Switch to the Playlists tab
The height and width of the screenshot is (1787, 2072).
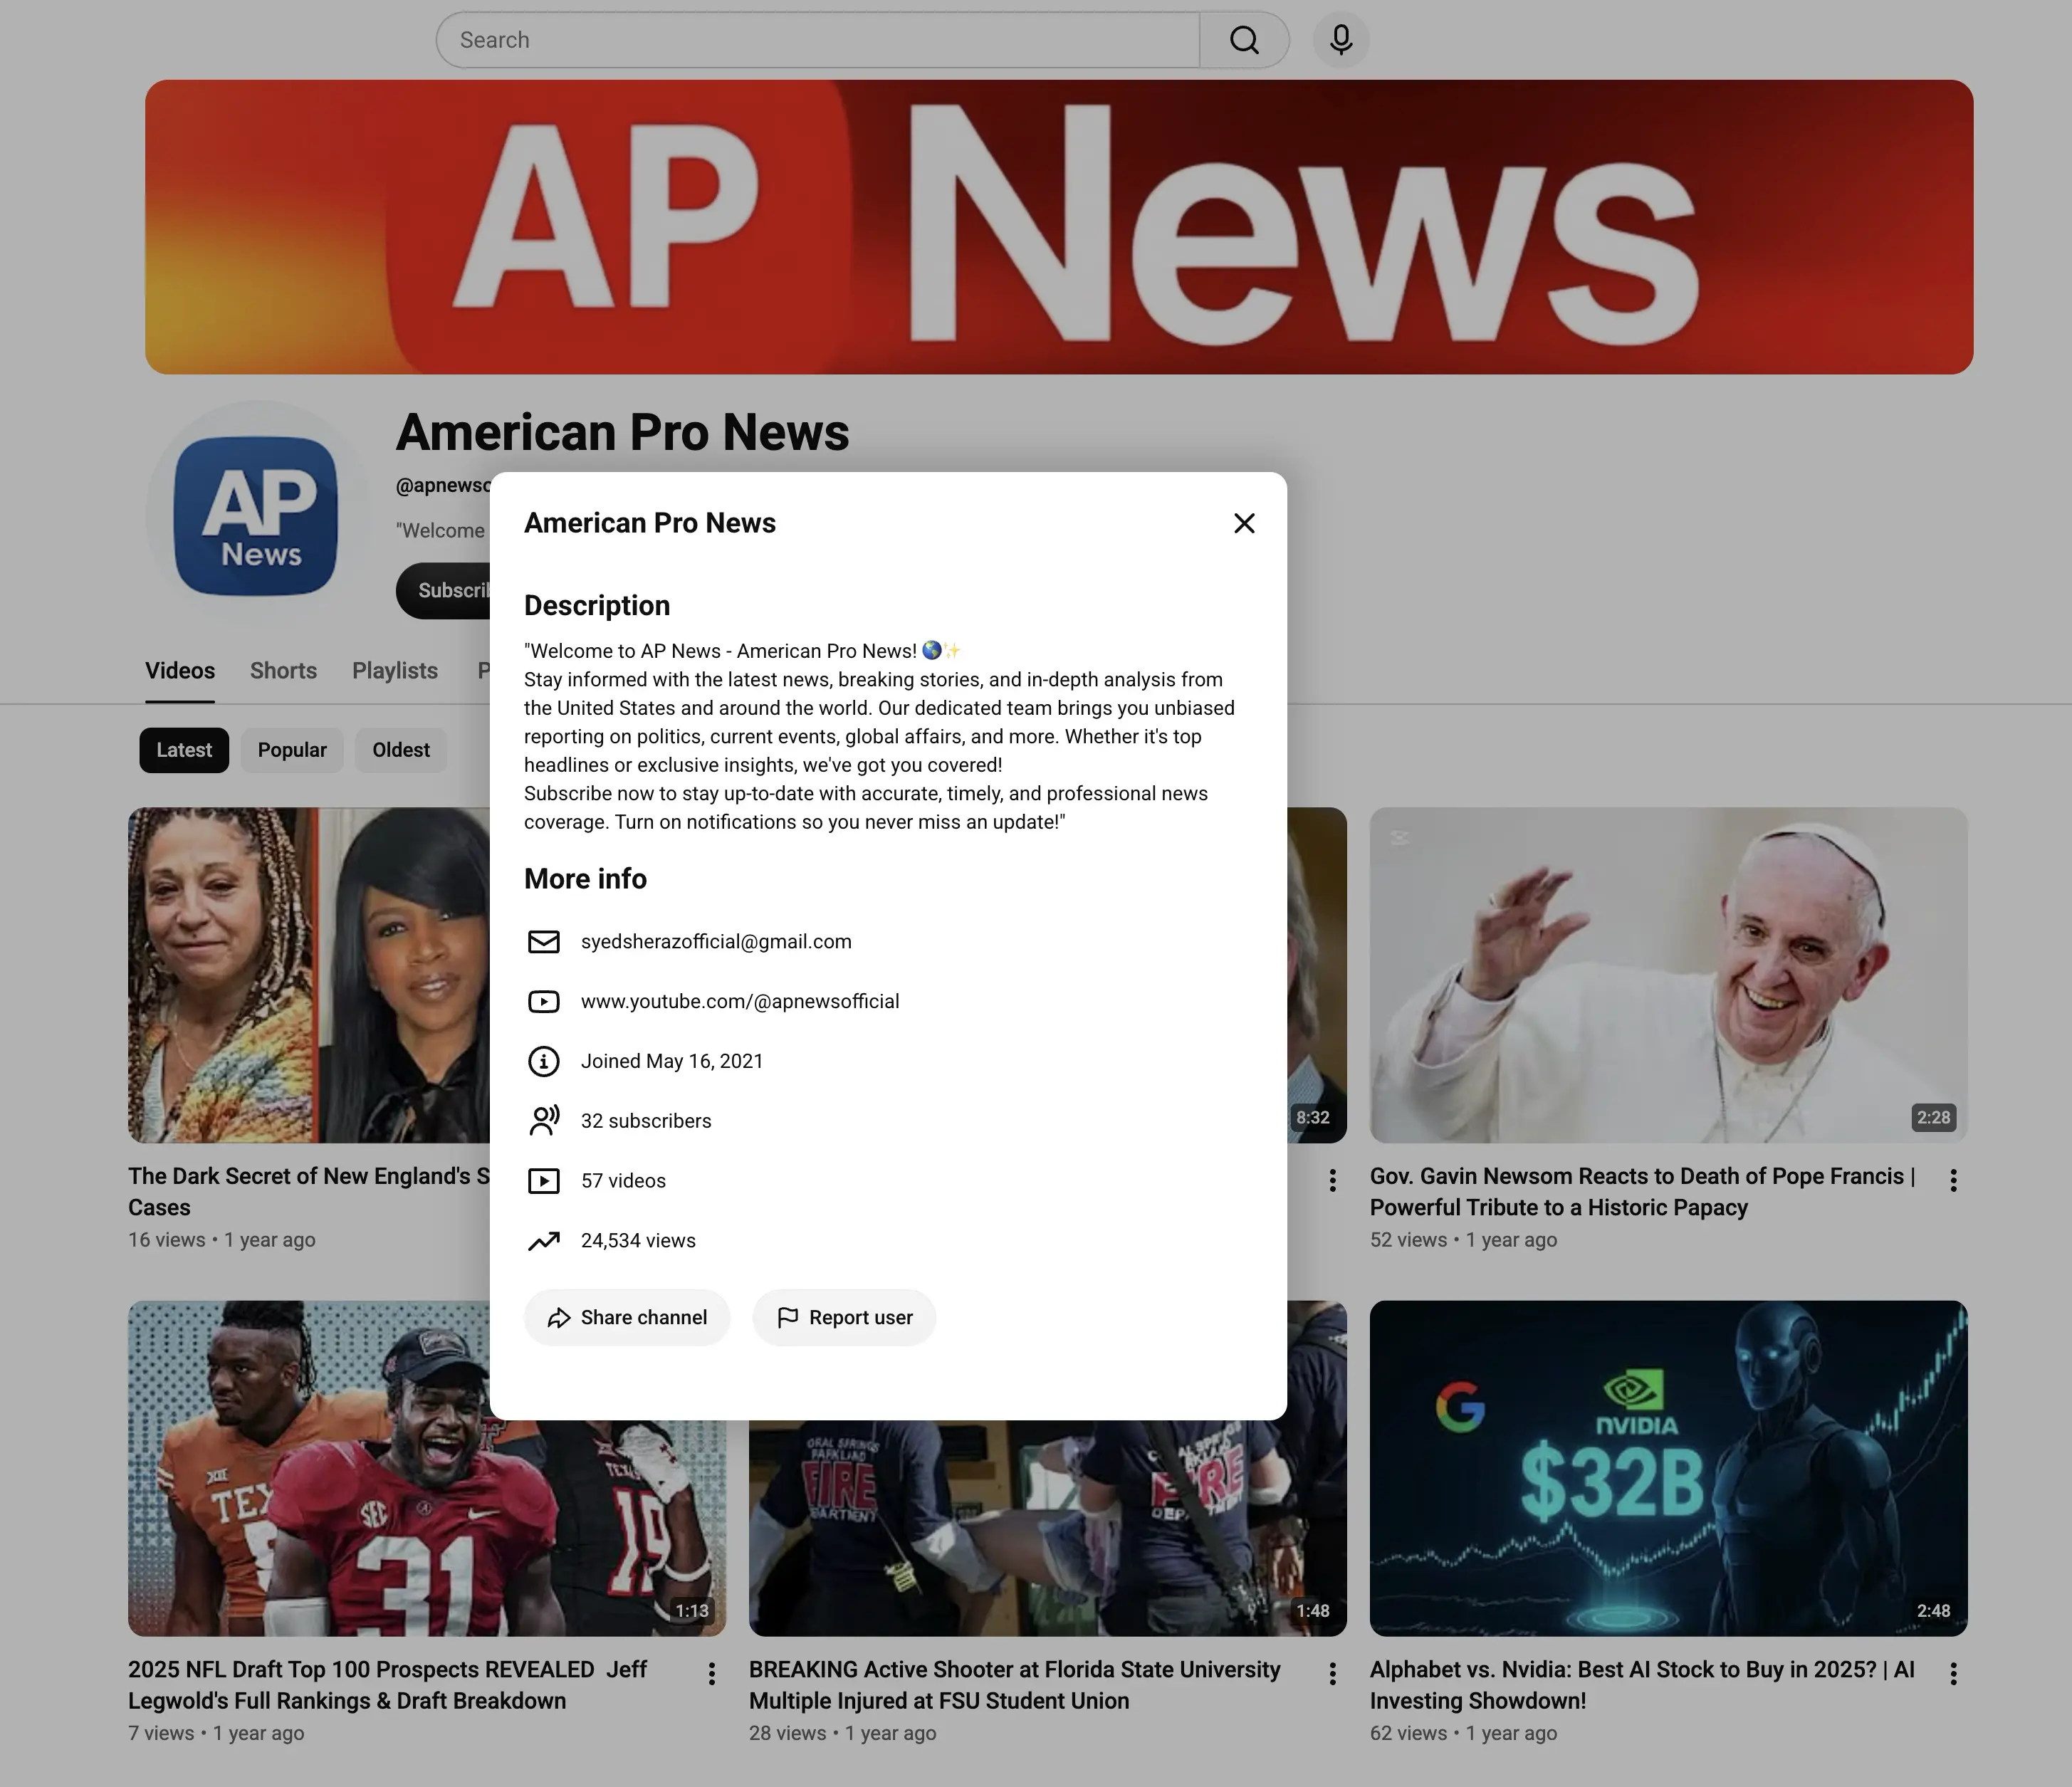pyautogui.click(x=395, y=671)
